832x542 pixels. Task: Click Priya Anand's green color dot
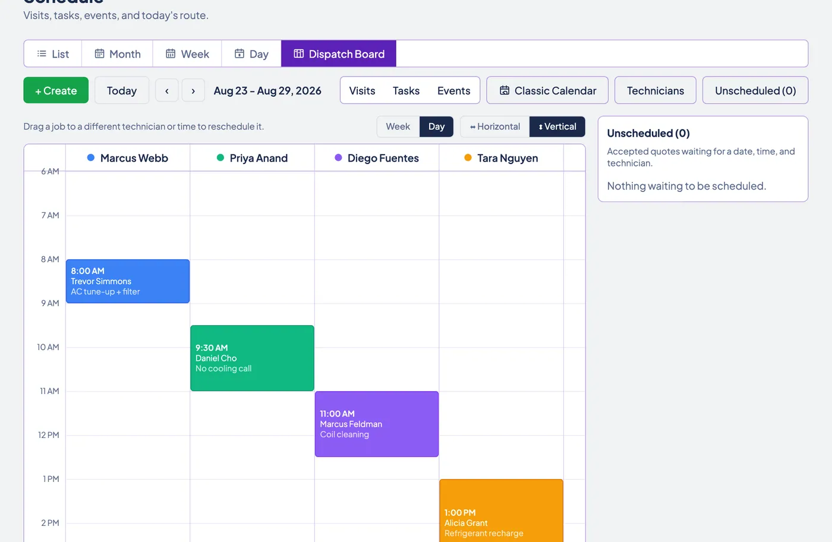220,157
